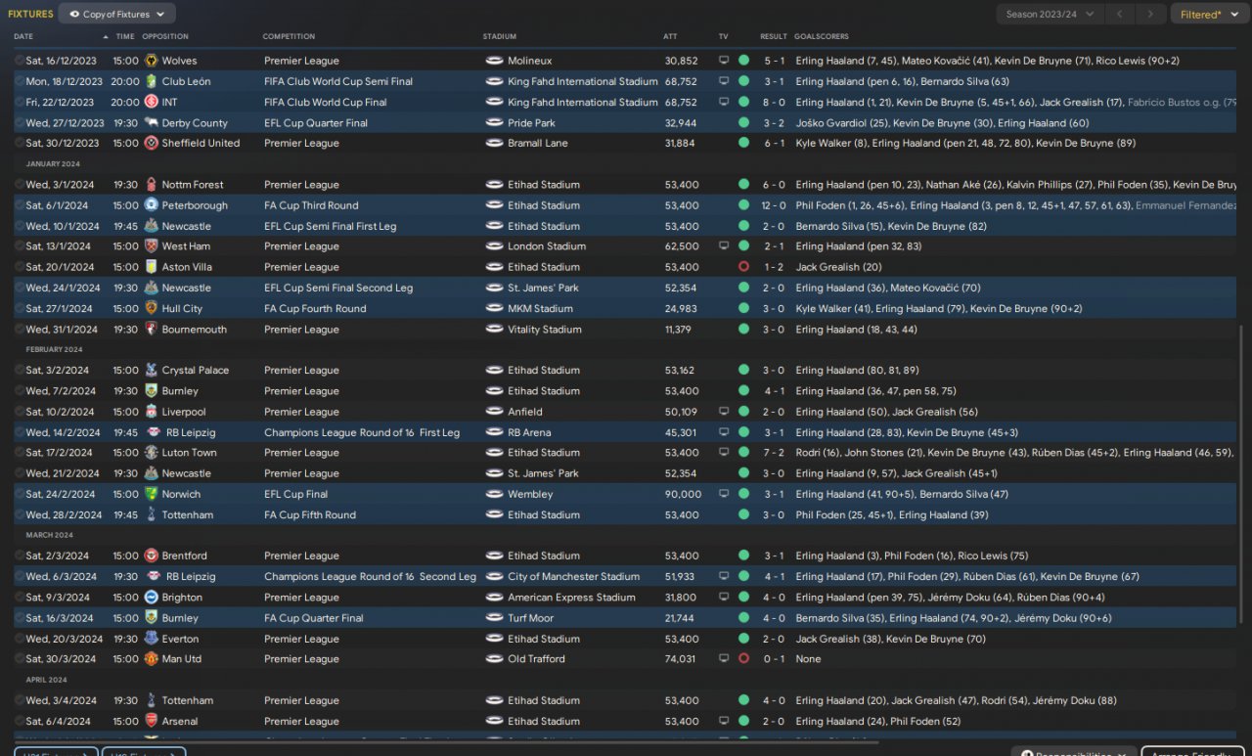Sort by the RESULT column header

pos(774,36)
